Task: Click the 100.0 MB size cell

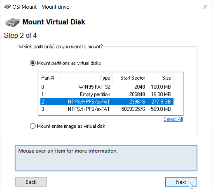Action: [x=161, y=87]
